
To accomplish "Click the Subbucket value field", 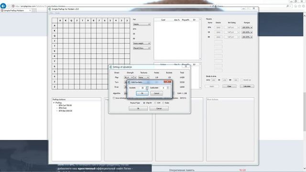I will (x=163, y=88).
